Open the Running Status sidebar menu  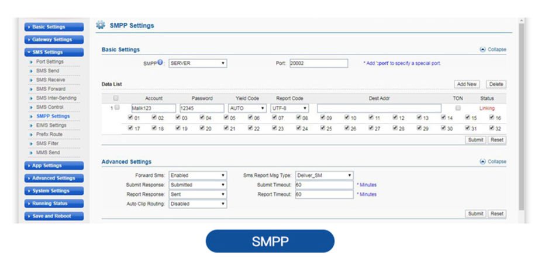click(x=54, y=204)
